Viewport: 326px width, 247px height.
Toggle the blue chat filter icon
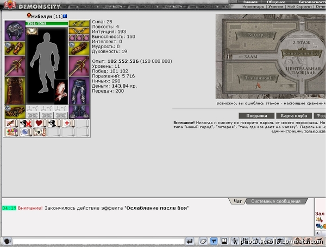pos(214,242)
